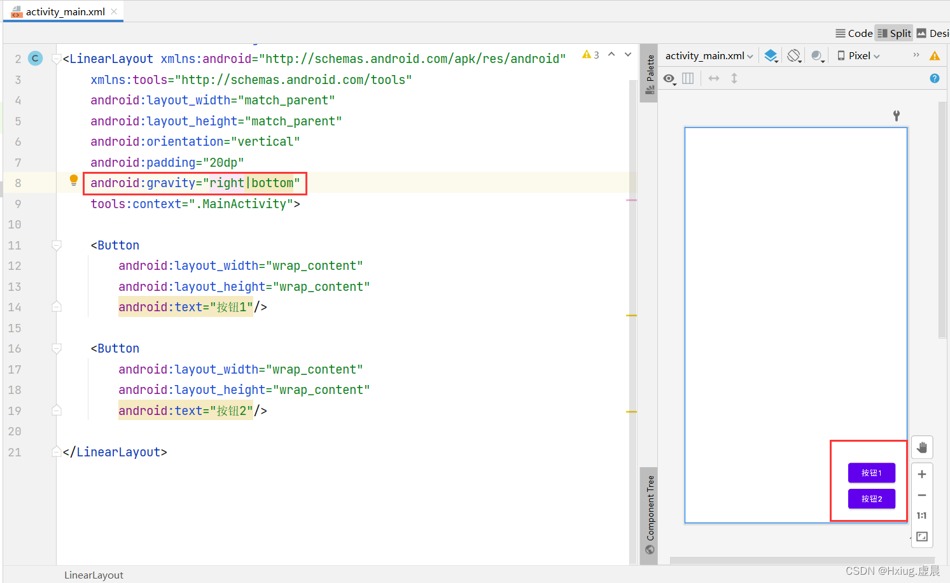Image resolution: width=950 pixels, height=583 pixels.
Task: Select the 按钮2 button in preview
Action: click(872, 499)
